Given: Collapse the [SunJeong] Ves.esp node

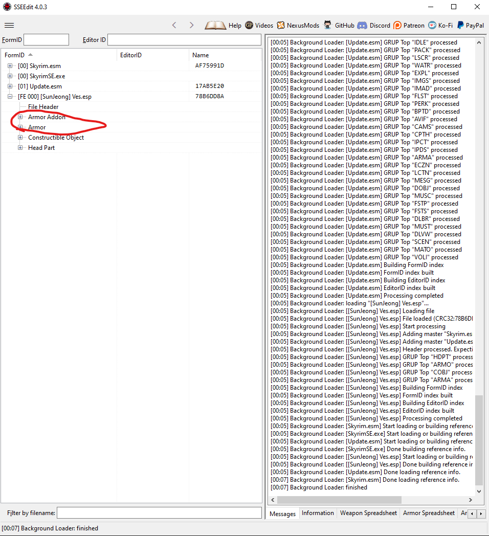Looking at the screenshot, I should pos(10,96).
